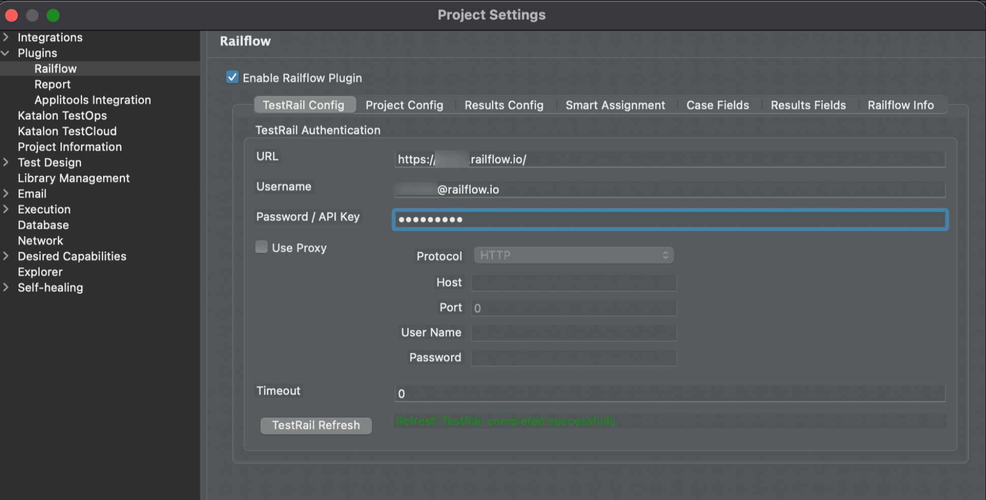Open the Project Config tab
This screenshot has height=500, width=986.
[404, 105]
